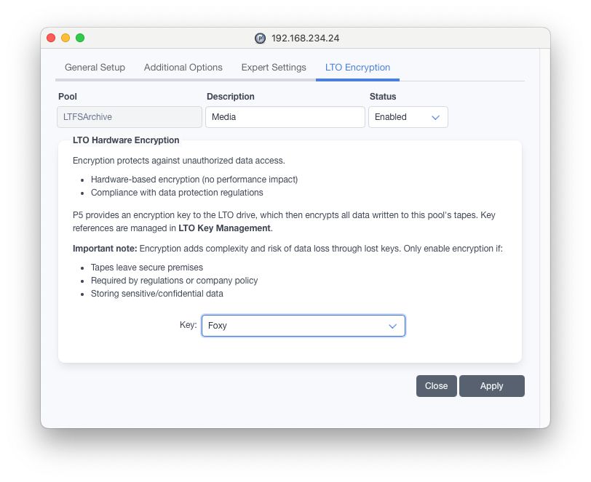Image resolution: width=591 pixels, height=482 pixels.
Task: Switch to the Additional Options tab
Action: pos(183,68)
